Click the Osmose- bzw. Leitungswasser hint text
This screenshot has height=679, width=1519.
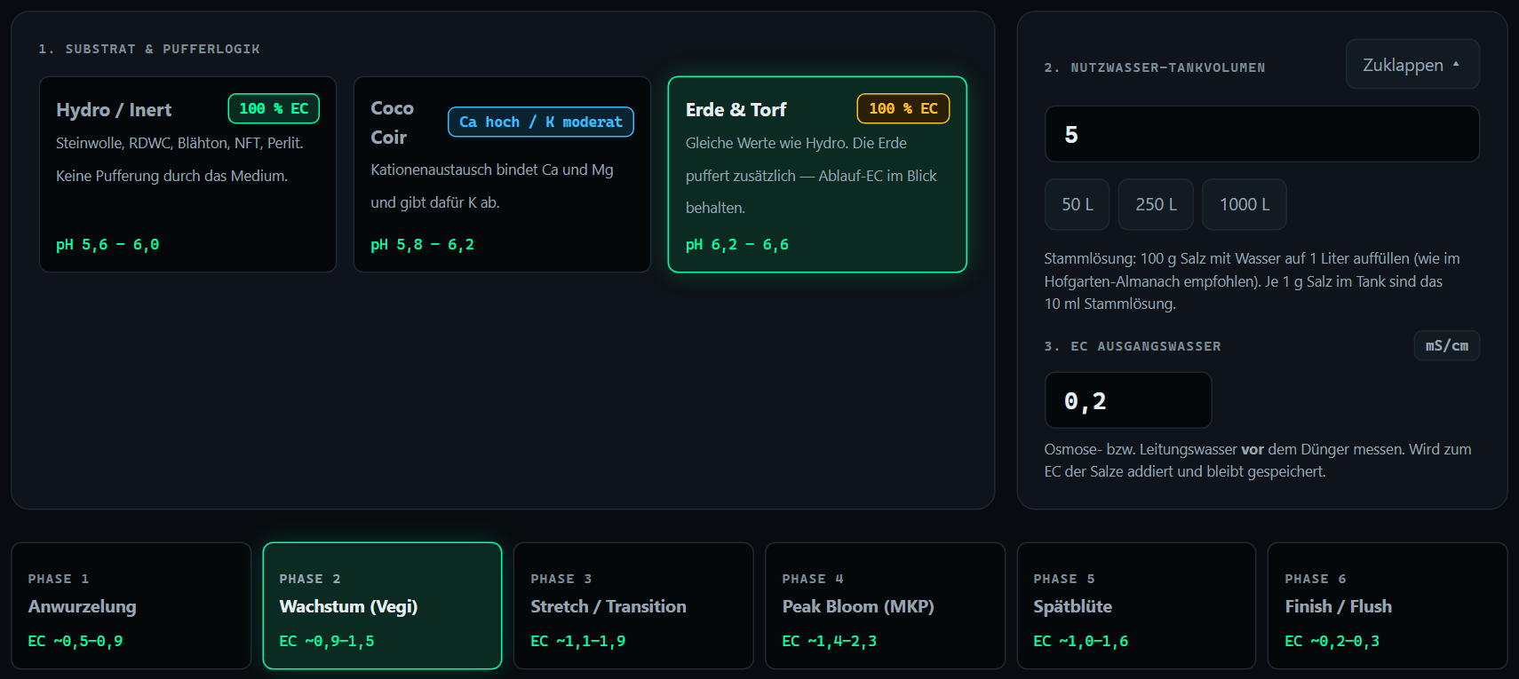[1258, 460]
